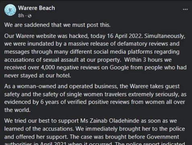This screenshot has width=192, height=145.
Task: Click the line "never stayed at our hotel."
Action: click(37, 76)
